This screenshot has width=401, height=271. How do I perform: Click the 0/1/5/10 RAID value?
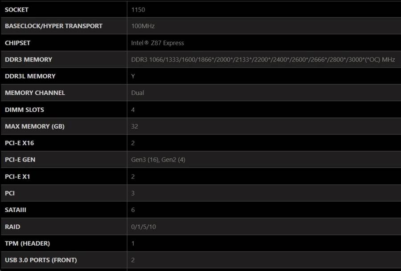(x=143, y=227)
